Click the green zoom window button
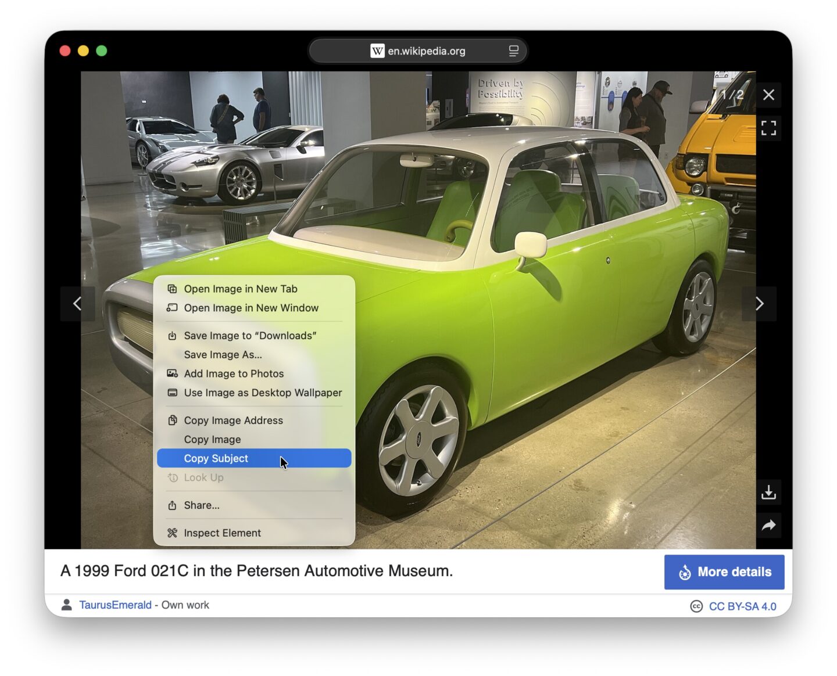Viewport: 837px width, 676px height. coord(101,51)
